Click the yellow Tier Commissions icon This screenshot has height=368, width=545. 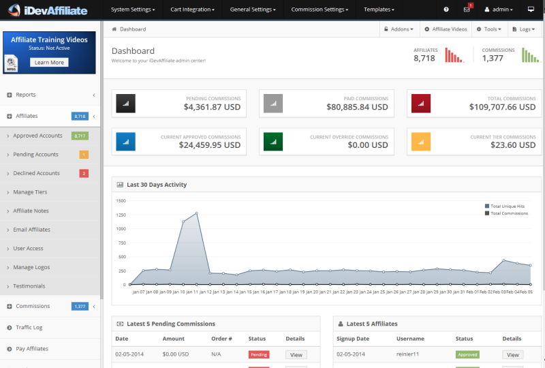coord(421,142)
